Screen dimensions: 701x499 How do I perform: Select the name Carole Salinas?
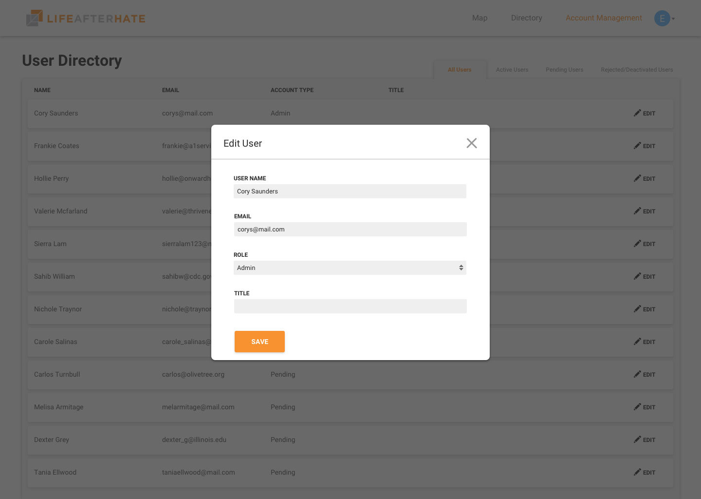click(x=55, y=342)
